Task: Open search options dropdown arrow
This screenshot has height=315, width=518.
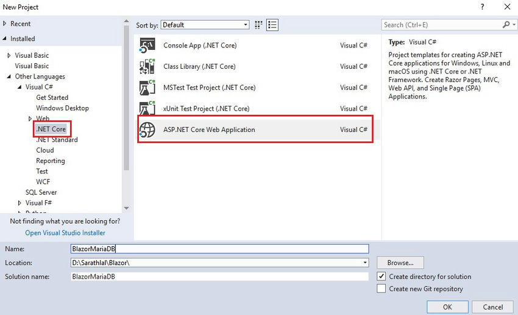Action: [x=514, y=25]
